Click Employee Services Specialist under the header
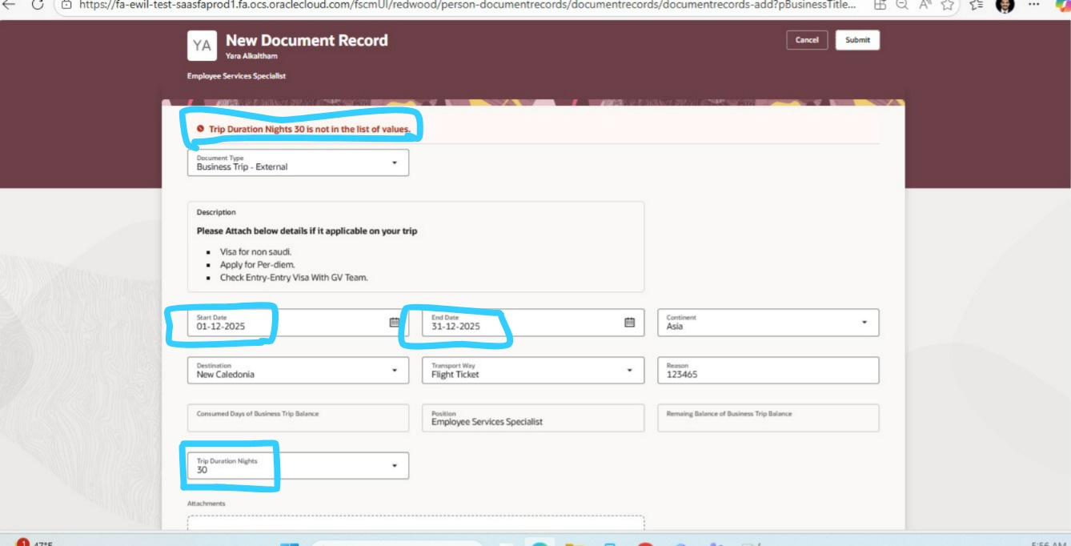This screenshot has width=1071, height=546. [236, 76]
